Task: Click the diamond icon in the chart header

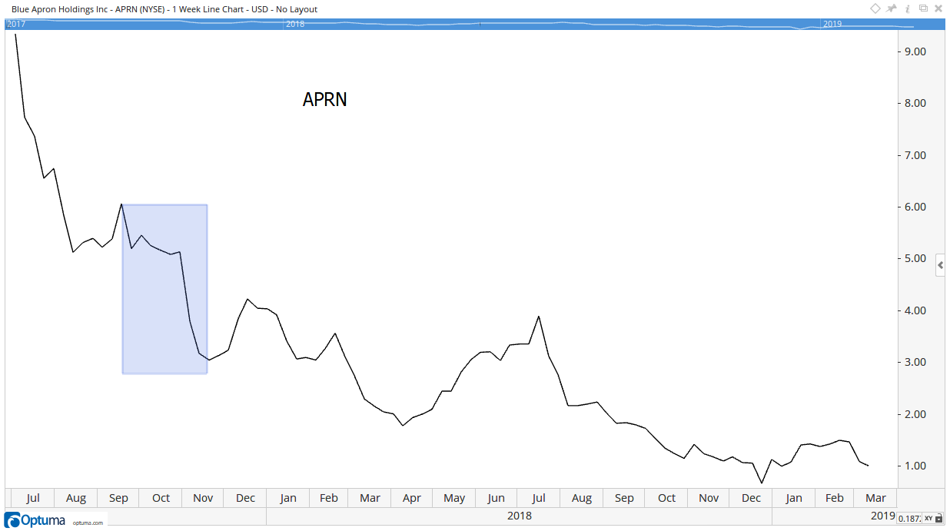Action: tap(875, 8)
